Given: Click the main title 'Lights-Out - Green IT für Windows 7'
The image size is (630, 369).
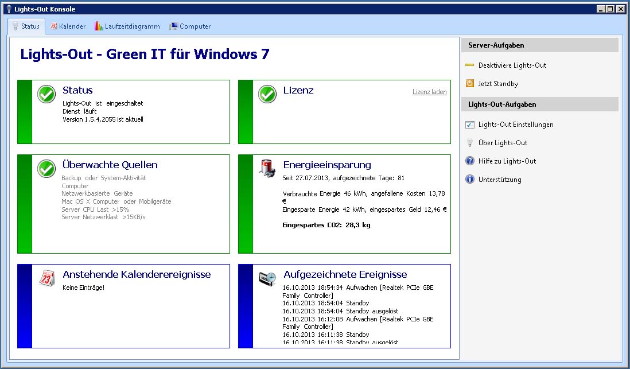Looking at the screenshot, I should tap(145, 55).
